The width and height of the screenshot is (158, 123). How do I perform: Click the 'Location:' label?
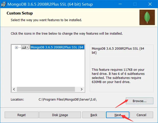[x=17, y=100]
